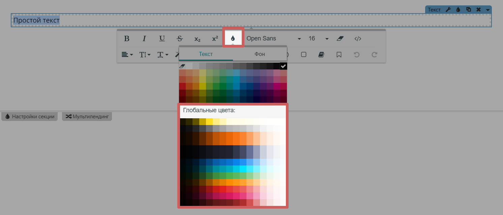Open the font size 16 dropdown

pos(318,38)
